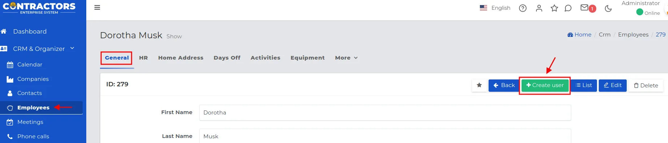Go to Home breadcrumb link
The image size is (668, 143).
[579, 35]
